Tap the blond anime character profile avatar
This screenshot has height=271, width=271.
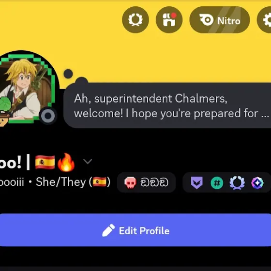tap(24, 89)
